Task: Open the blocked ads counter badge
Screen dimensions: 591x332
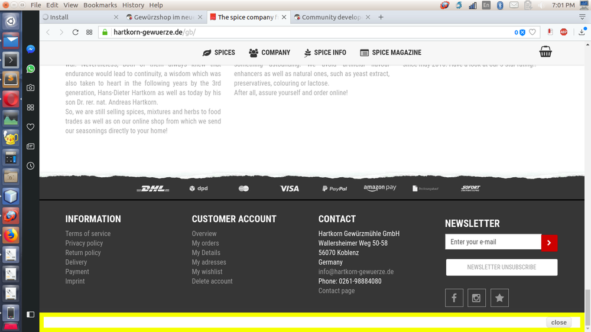Action: click(x=519, y=32)
